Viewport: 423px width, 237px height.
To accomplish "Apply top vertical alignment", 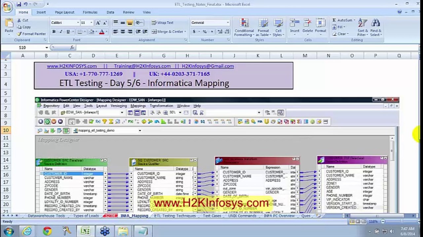I will pyautogui.click(x=115, y=23).
